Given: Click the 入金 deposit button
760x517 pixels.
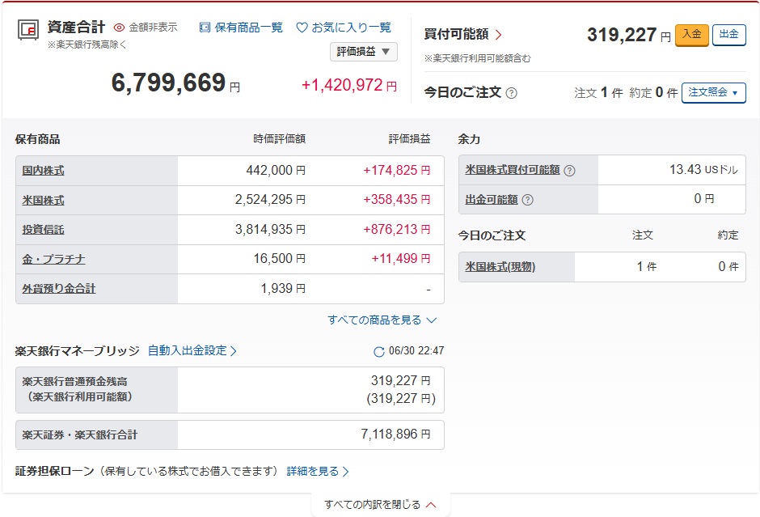Looking at the screenshot, I should point(691,35).
